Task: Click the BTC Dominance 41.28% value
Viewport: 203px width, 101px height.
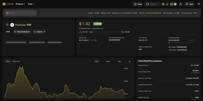Action: [x=177, y=13]
